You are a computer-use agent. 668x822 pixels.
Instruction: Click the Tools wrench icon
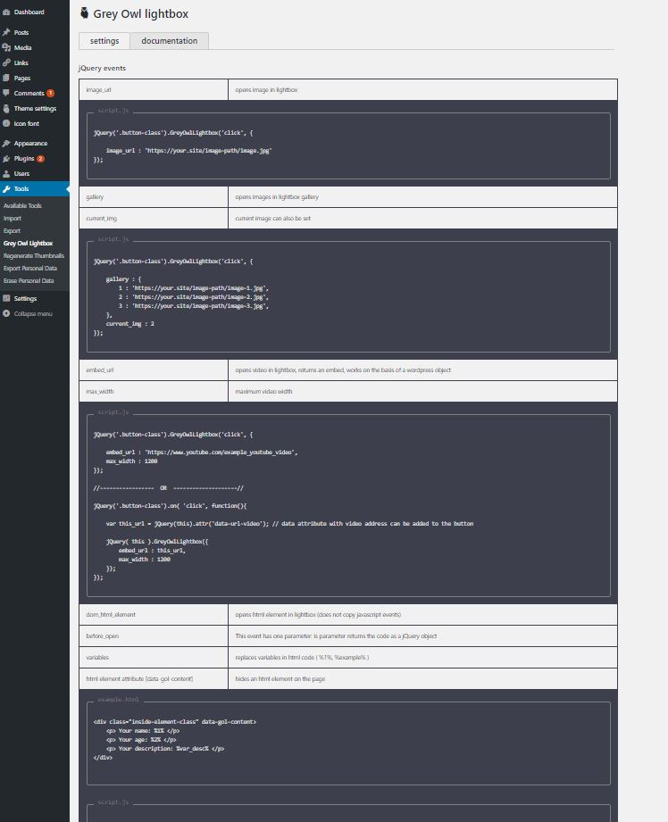pyautogui.click(x=6, y=189)
